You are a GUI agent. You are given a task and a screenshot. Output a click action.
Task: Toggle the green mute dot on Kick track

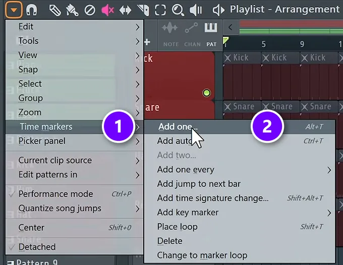pyautogui.click(x=206, y=93)
